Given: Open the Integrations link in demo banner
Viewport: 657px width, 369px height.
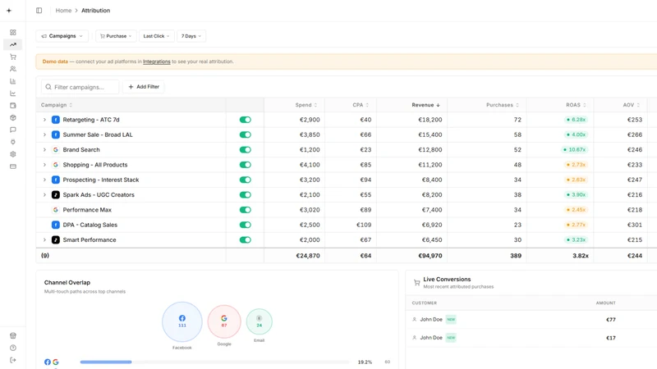Looking at the screenshot, I should coord(157,61).
